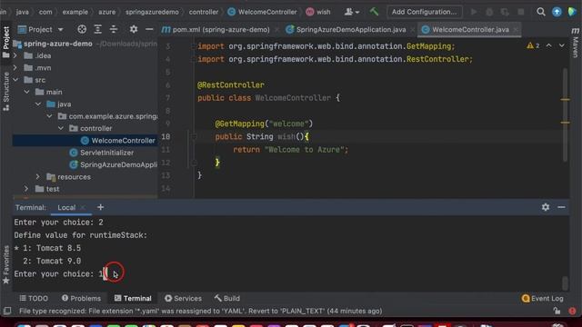582x327 pixels.
Task: Click the read-only lock status icon
Action: (x=557, y=311)
